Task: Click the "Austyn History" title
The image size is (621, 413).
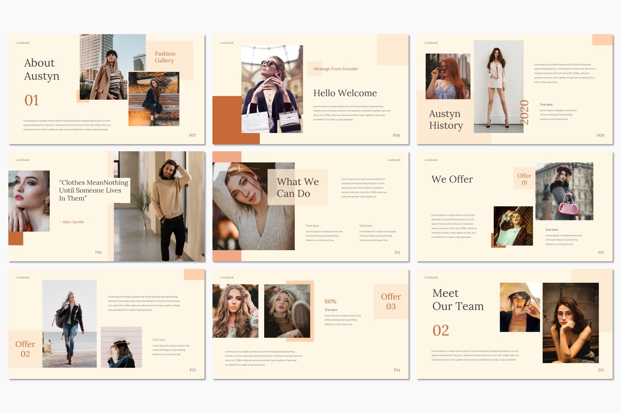Action: click(446, 120)
